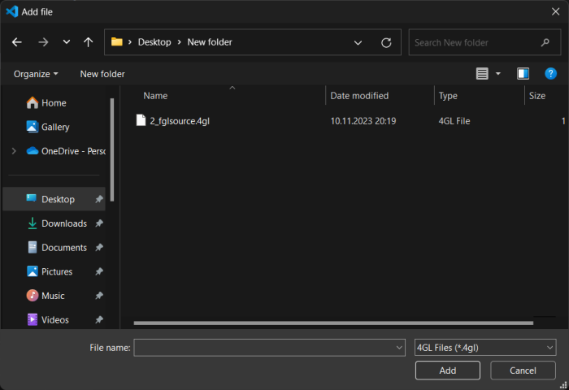Image resolution: width=569 pixels, height=390 pixels.
Task: Toggle the preview pane icon
Action: (523, 74)
